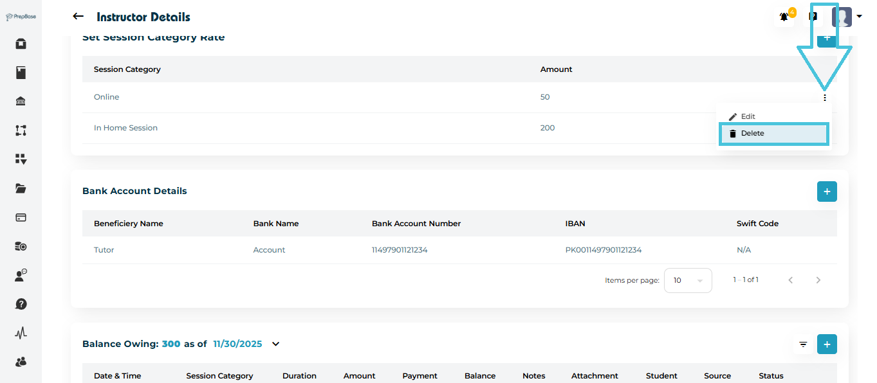Click the credit card sidebar icon
877x383 pixels.
[21, 217]
